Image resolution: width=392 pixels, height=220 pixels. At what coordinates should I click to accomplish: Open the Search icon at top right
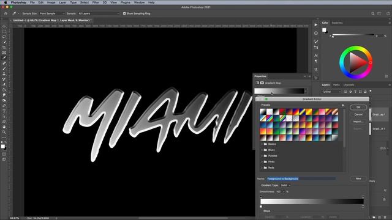(373, 13)
